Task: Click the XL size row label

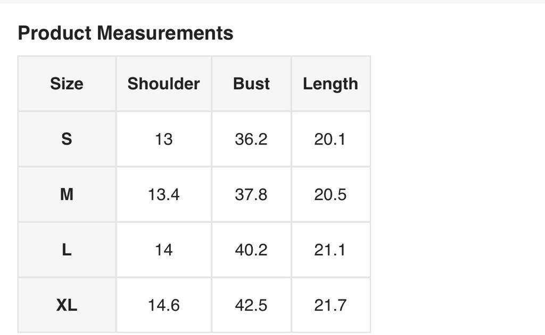Action: 67,305
